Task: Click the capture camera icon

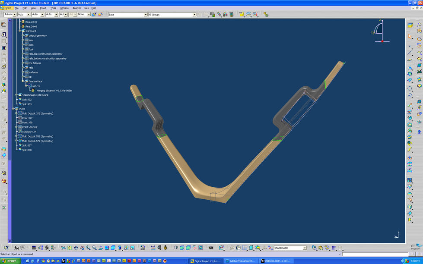Action: (x=211, y=248)
